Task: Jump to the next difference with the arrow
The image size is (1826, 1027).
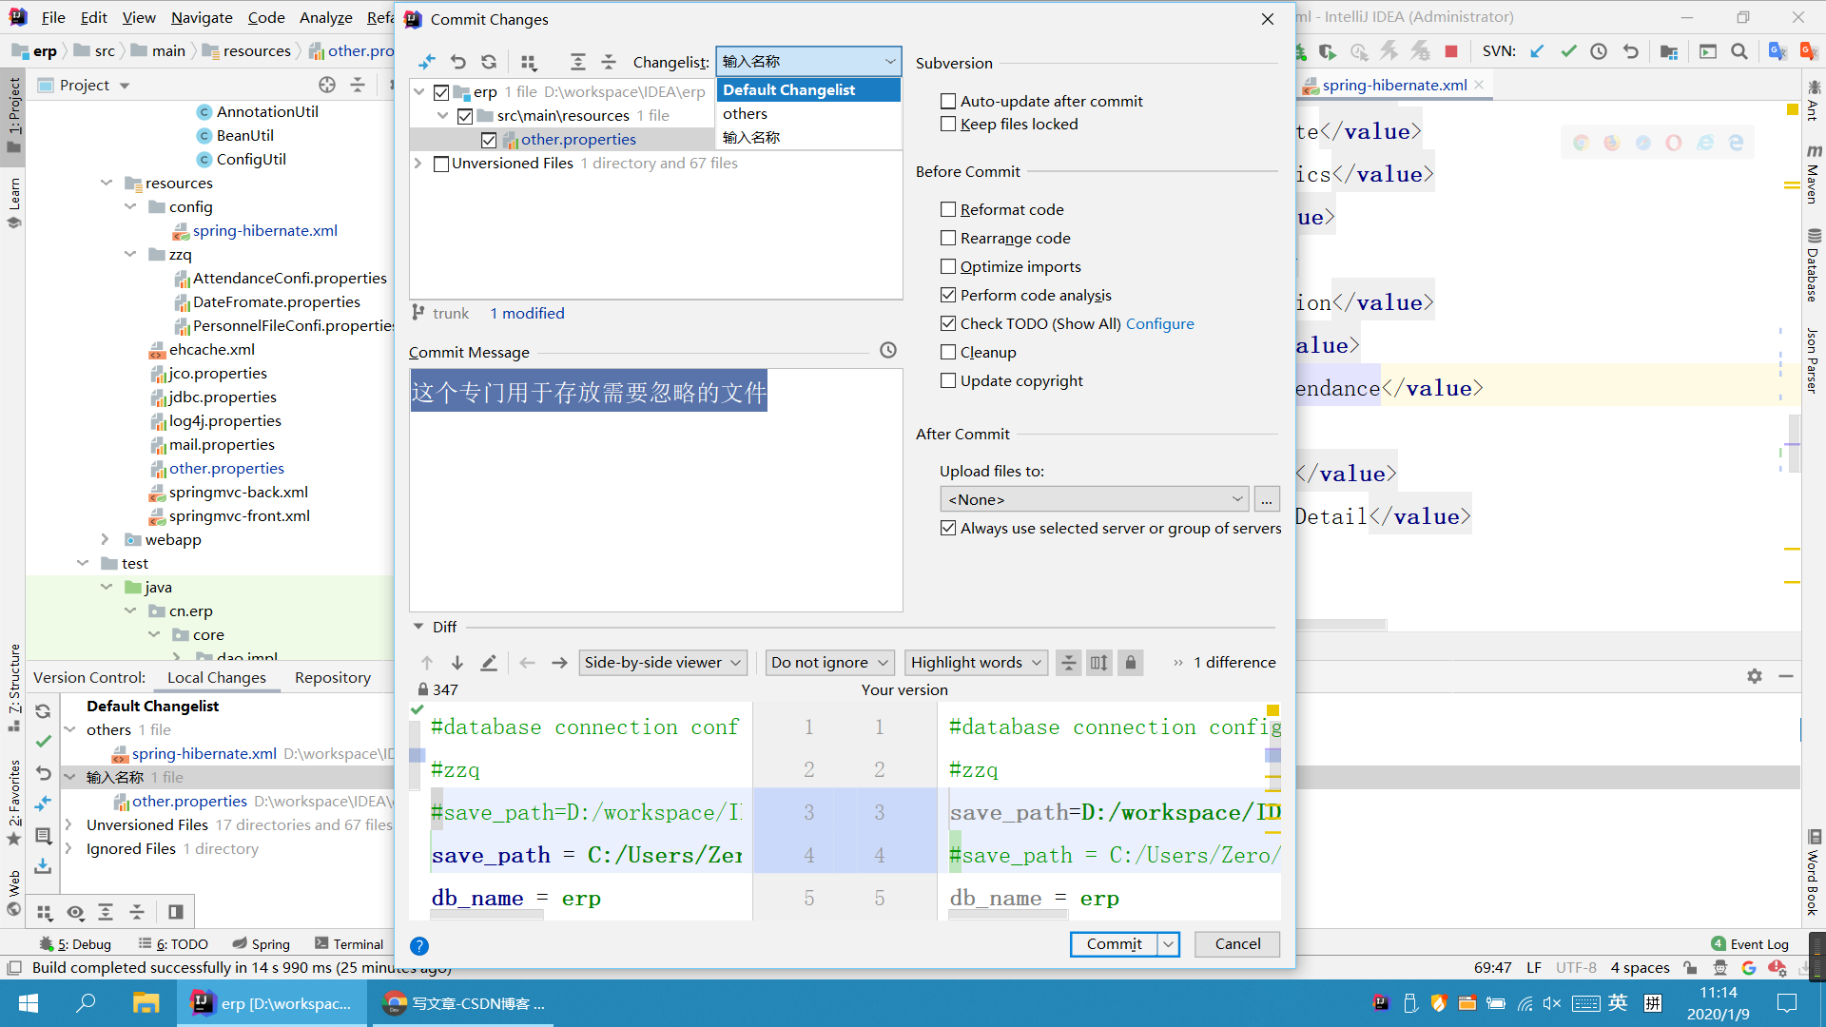Action: (x=457, y=663)
